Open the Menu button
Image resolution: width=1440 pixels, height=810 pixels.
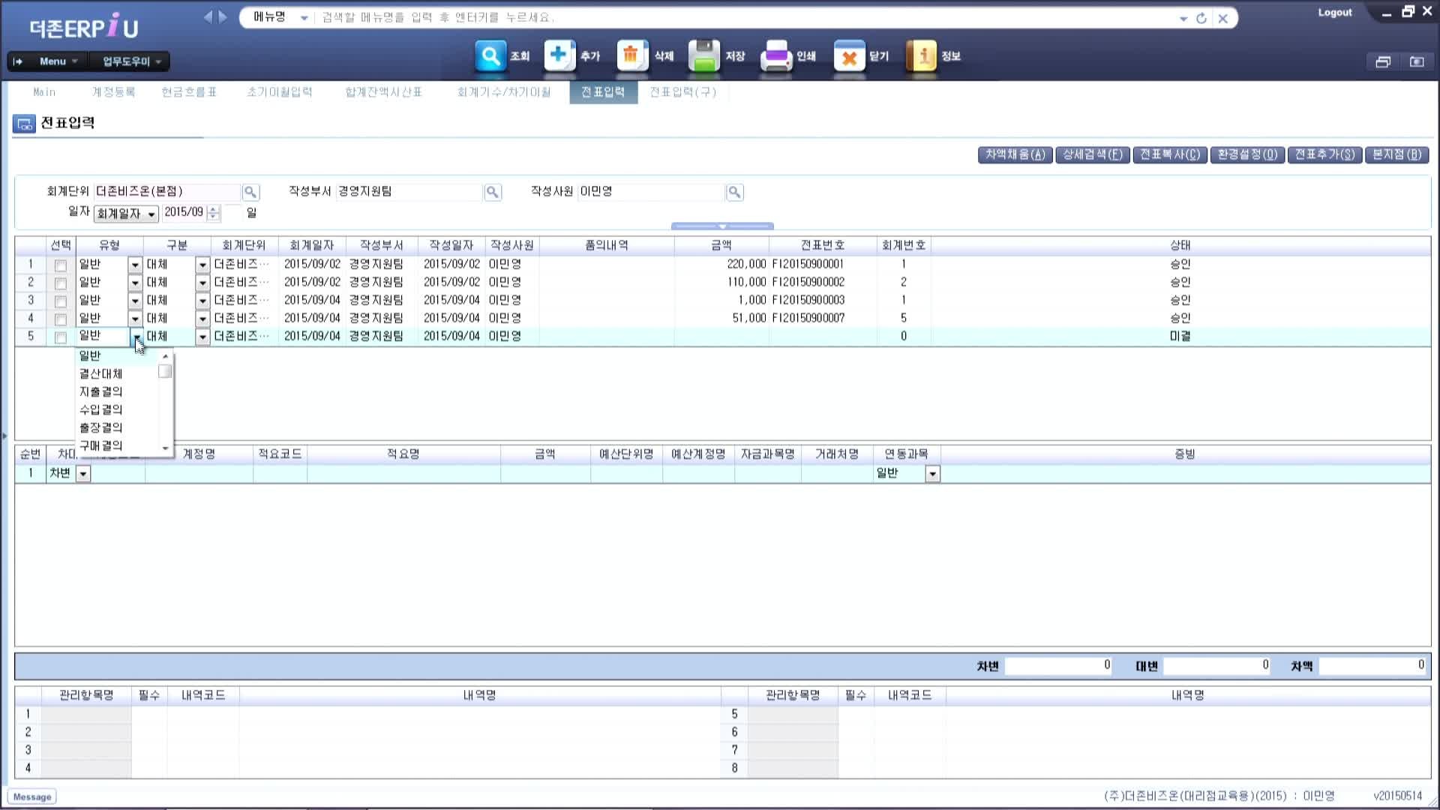[58, 61]
